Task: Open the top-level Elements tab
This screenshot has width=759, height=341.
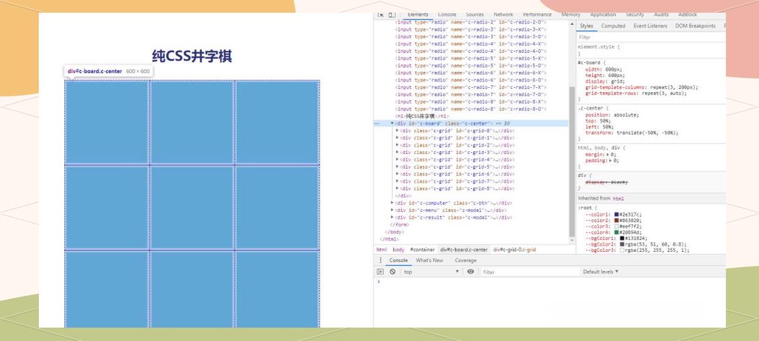Action: coord(418,15)
